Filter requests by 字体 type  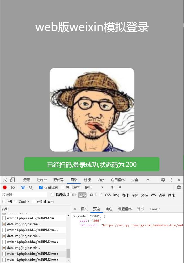pos(135,195)
